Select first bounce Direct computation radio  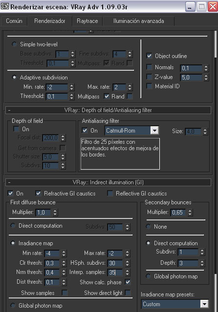pos(13,226)
